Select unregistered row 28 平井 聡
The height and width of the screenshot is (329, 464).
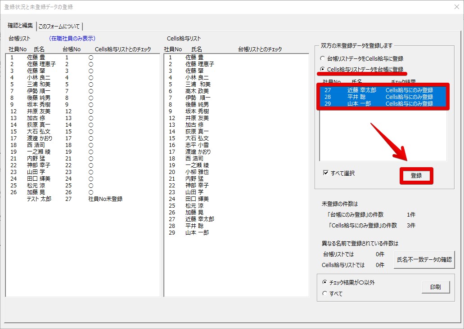[x=383, y=97]
